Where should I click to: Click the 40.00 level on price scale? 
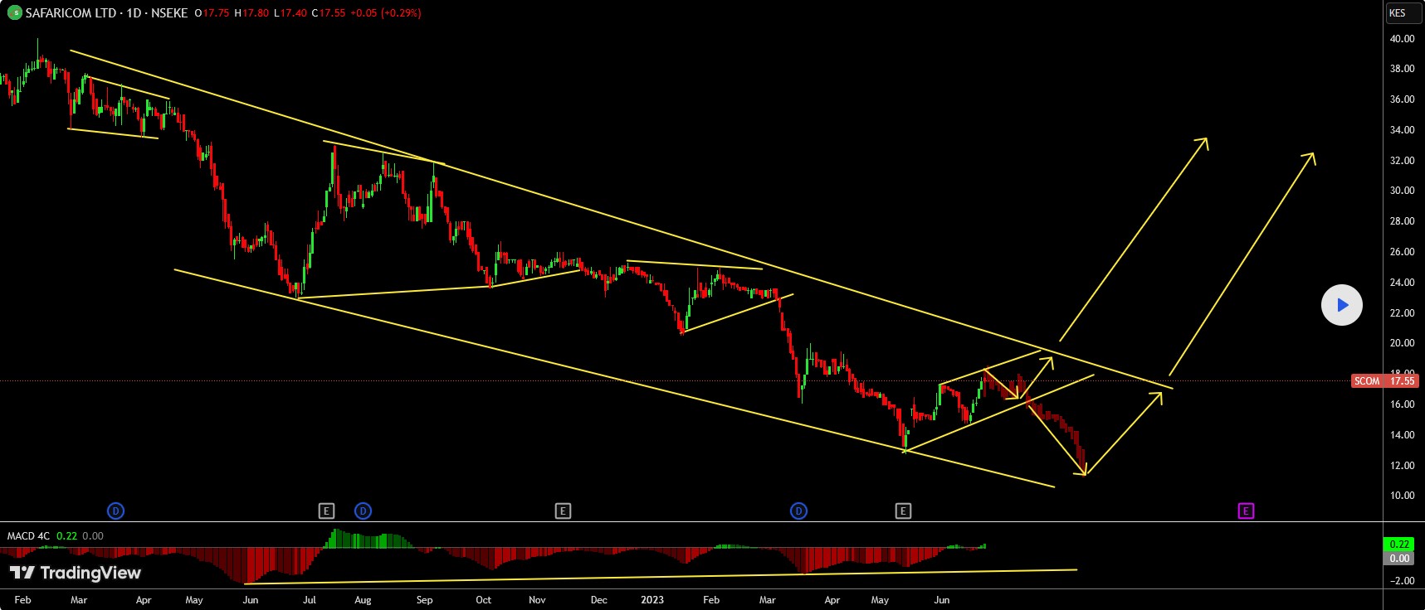coord(1402,39)
